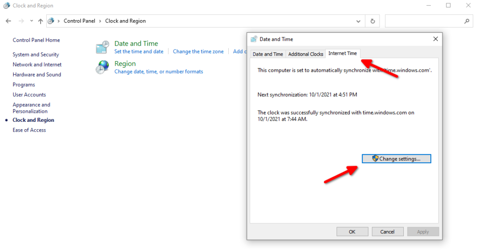Viewport: 478px width, 251px height.
Task: Click the Next synchronization text line
Action: pyautogui.click(x=307, y=95)
